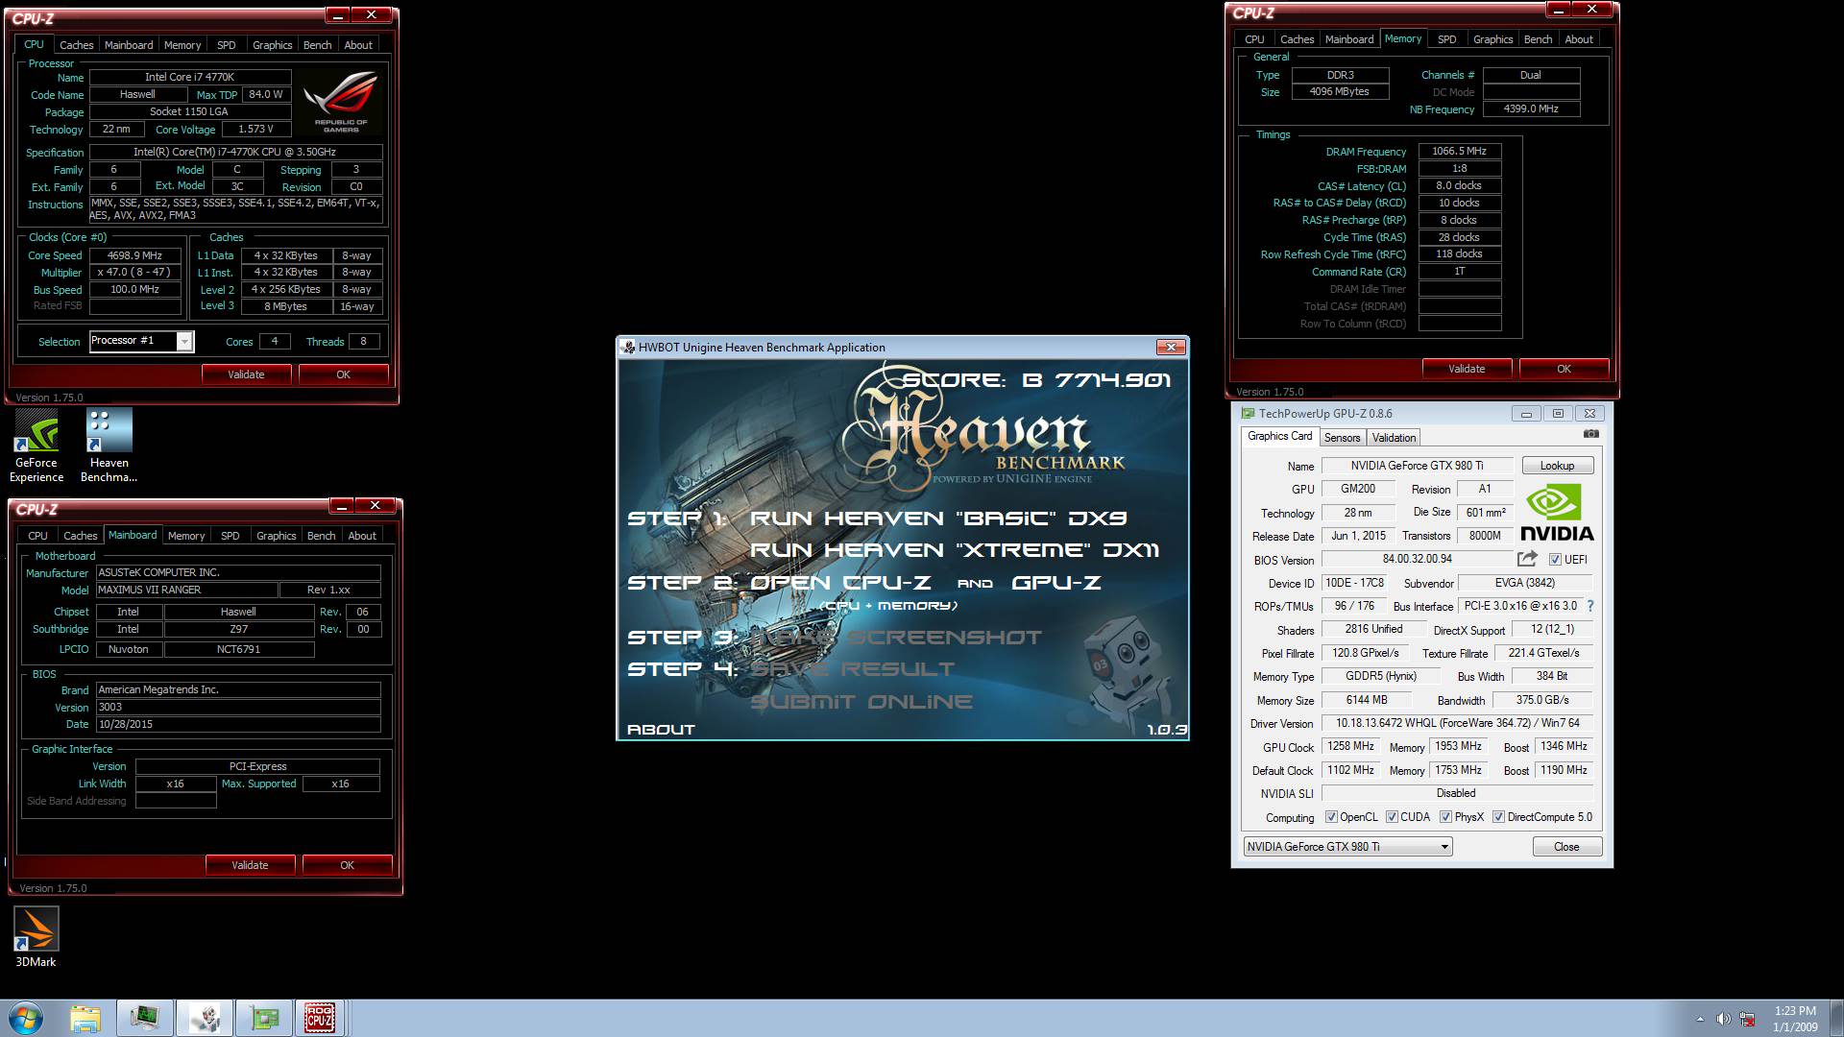
Task: Switch to Validation tab in GPU-Z
Action: pyautogui.click(x=1394, y=438)
